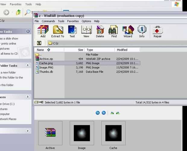Expand the Details panel chevron
Image resolution: width=187 pixels, height=151 pixels.
28,131
